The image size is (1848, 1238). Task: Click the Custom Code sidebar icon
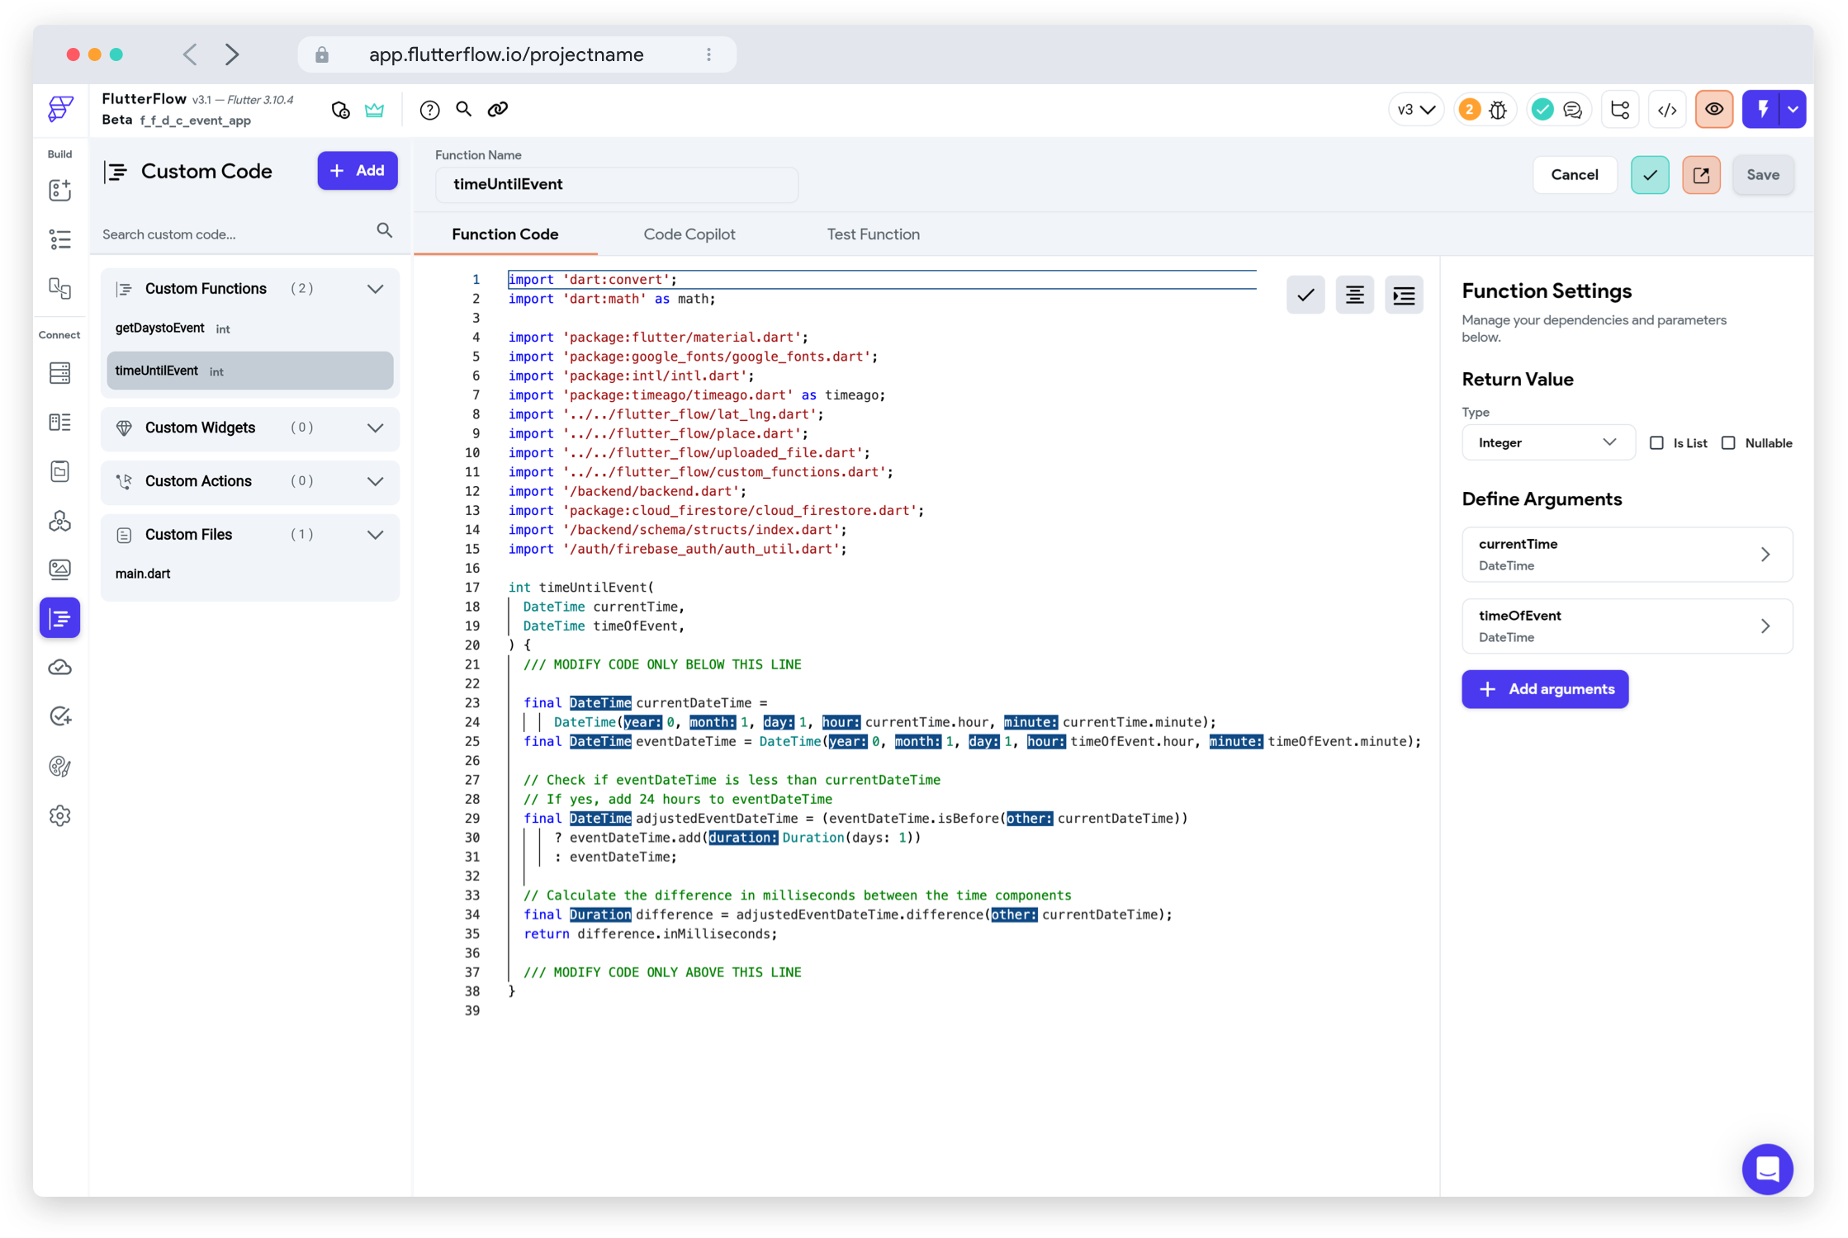59,618
